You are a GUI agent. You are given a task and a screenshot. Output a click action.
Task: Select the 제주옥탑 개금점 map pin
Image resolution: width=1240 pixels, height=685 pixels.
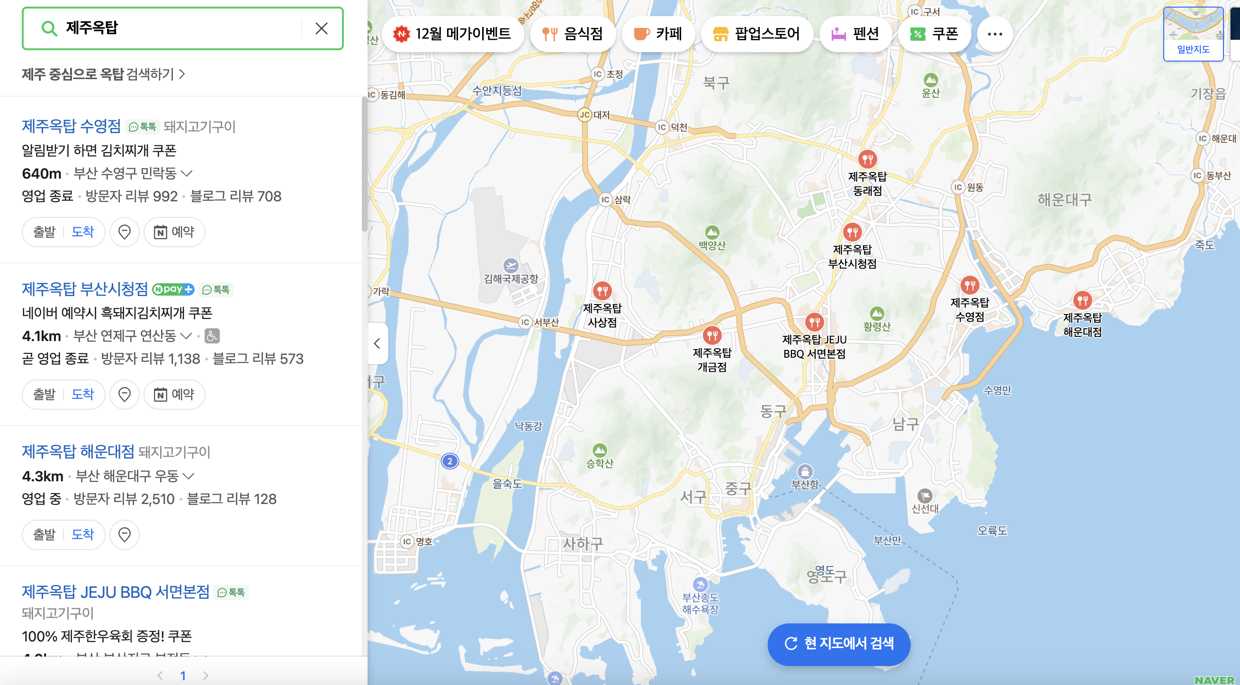(x=711, y=335)
